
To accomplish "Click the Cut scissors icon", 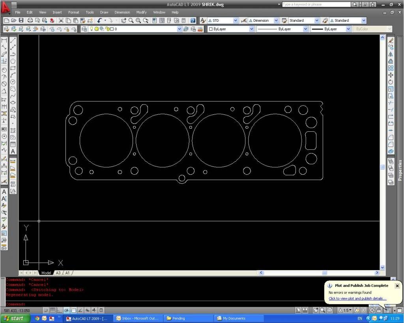I will pos(61,21).
